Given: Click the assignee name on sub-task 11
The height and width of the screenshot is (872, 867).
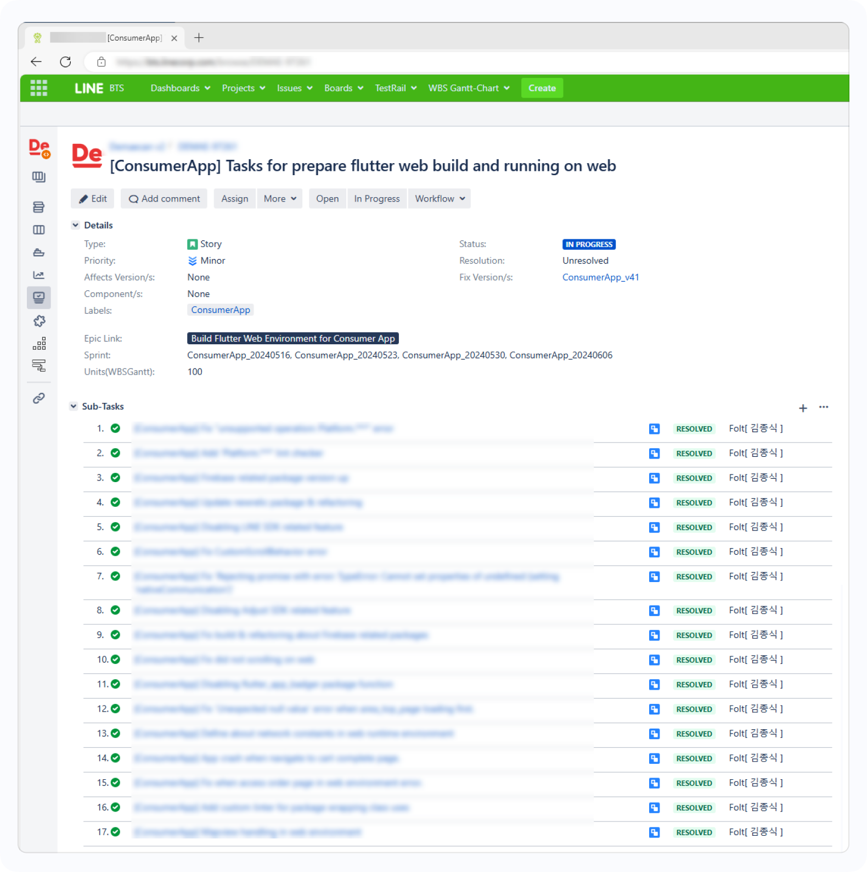Looking at the screenshot, I should (x=756, y=684).
